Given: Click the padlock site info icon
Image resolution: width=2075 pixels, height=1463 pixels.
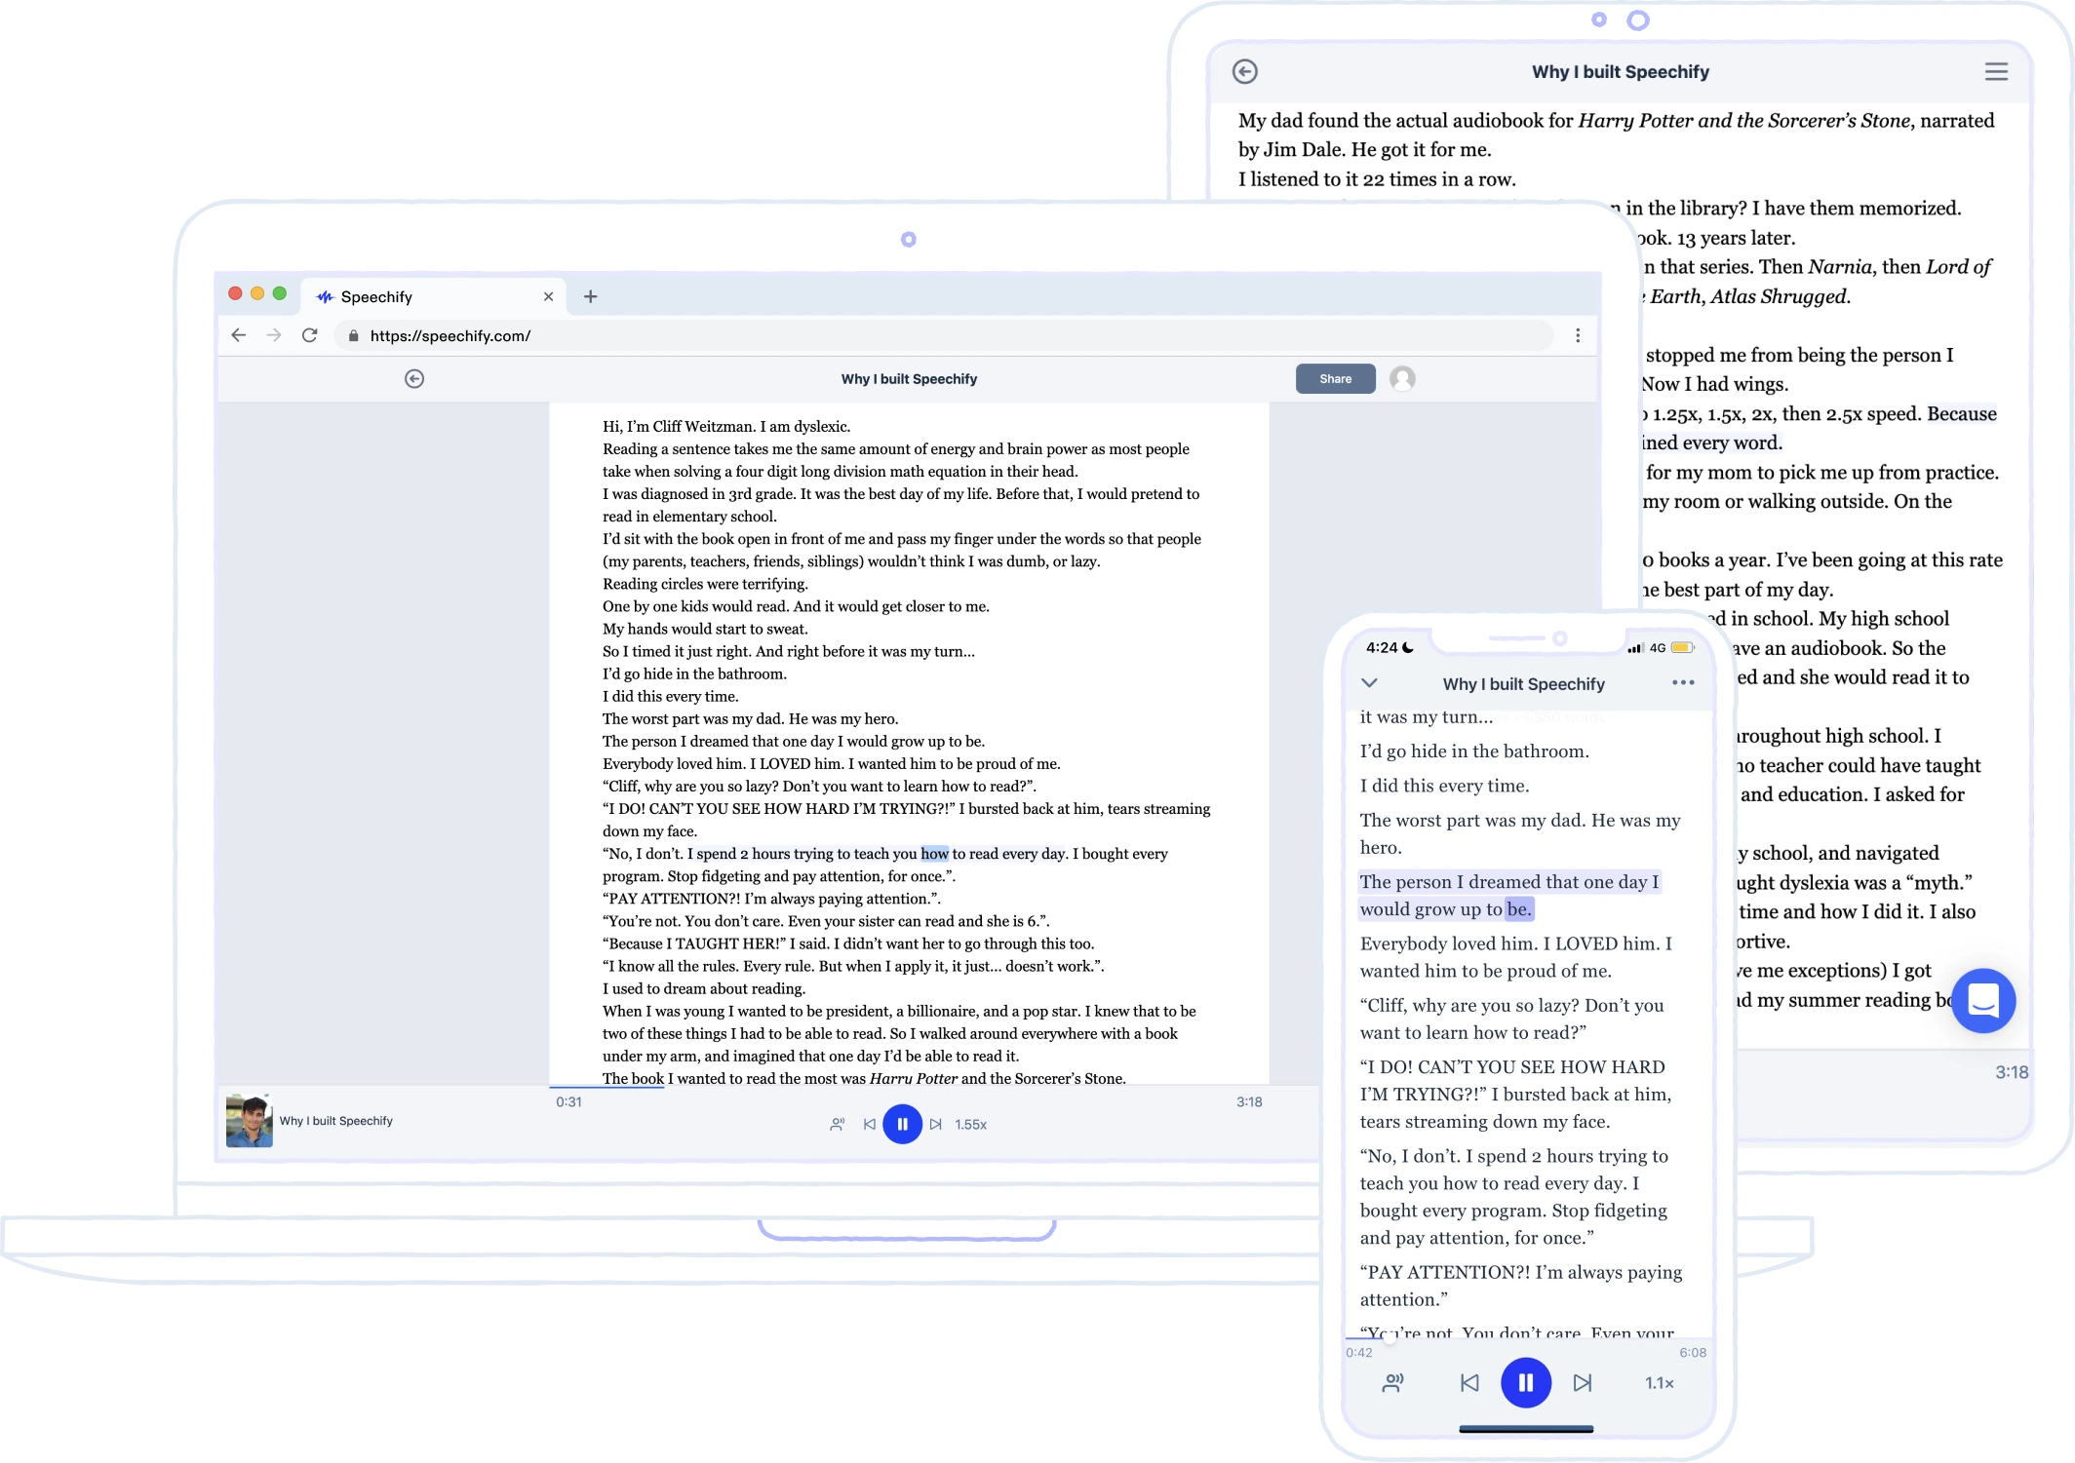Looking at the screenshot, I should pos(353,335).
